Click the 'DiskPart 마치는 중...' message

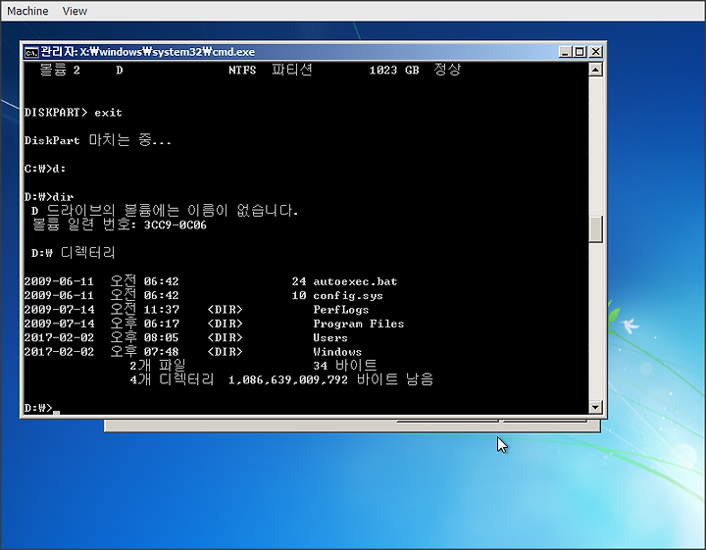click(x=98, y=140)
